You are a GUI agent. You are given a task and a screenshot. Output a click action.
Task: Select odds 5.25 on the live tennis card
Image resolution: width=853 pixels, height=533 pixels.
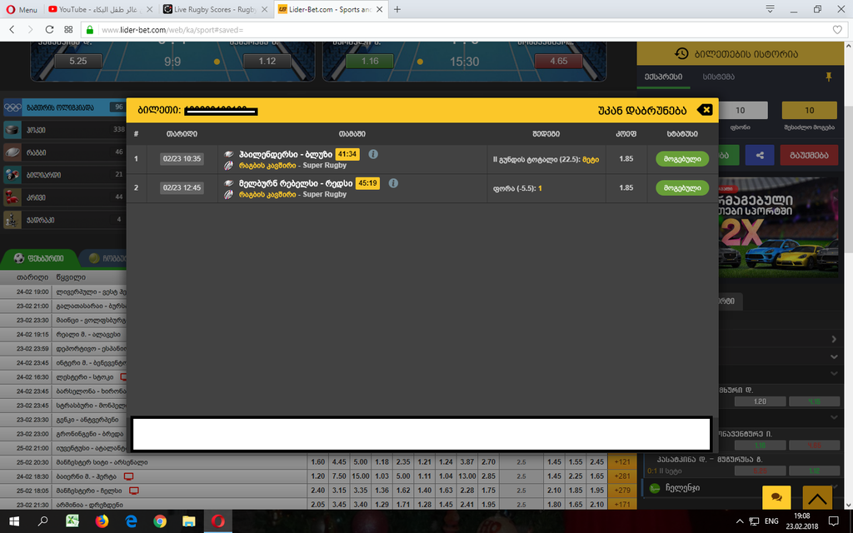[x=77, y=61]
